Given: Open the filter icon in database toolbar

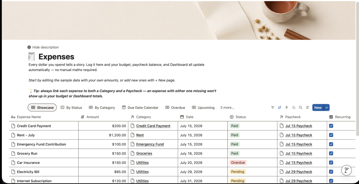Looking at the screenshot, I should pyautogui.click(x=273, y=107).
